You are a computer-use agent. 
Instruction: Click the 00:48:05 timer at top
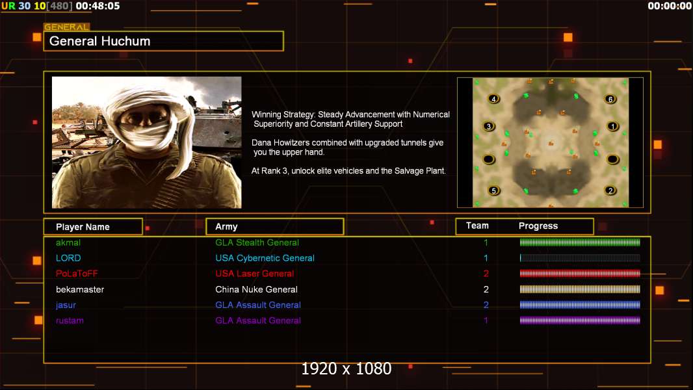click(x=98, y=6)
